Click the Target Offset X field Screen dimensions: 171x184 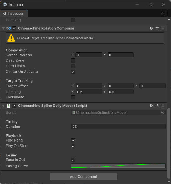(89, 86)
